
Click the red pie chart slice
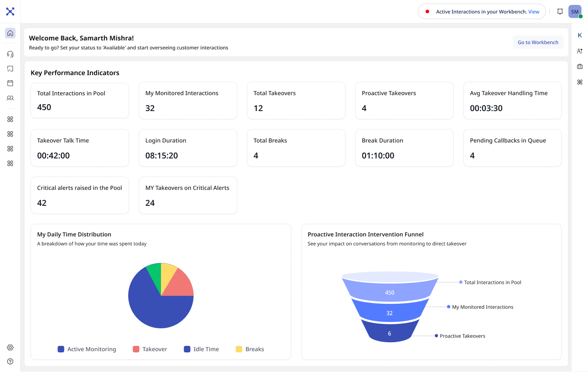coord(180,285)
